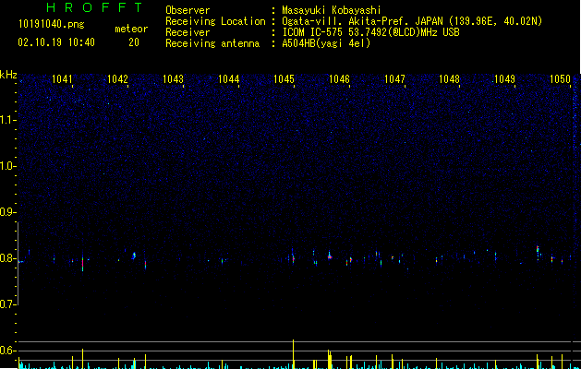
Task: Click the 1043 time axis marker
Action: tap(173, 79)
